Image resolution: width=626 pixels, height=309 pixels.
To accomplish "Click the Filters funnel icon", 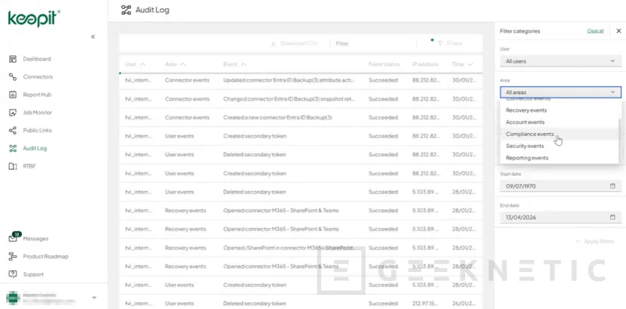I will (x=440, y=44).
